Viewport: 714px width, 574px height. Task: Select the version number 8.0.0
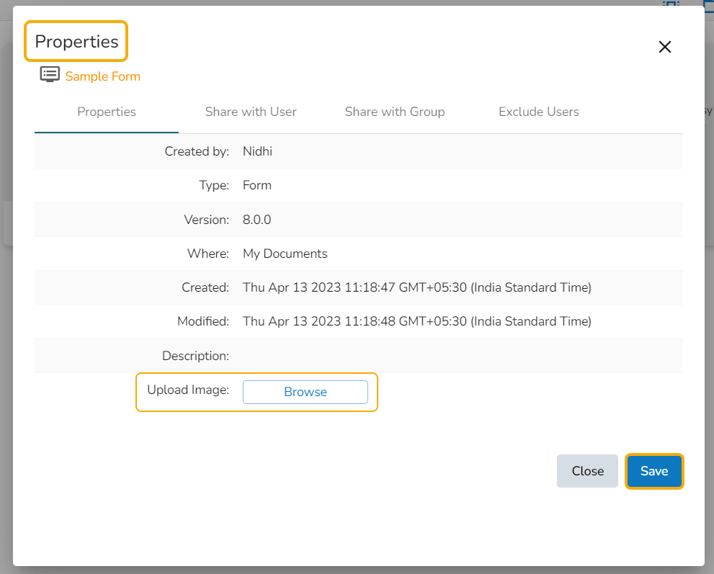coord(257,220)
